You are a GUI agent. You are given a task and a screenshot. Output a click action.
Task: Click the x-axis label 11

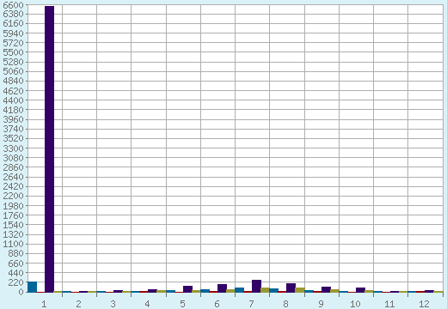pyautogui.click(x=389, y=304)
